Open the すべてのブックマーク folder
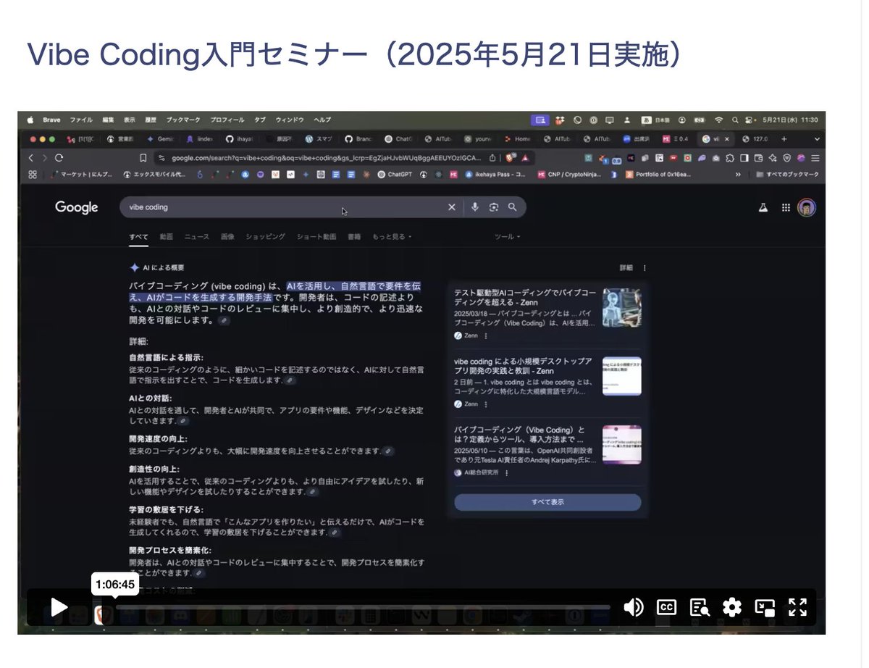 [x=786, y=175]
